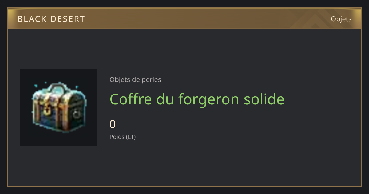369x194 pixels.
Task: Click the word 'Coffre' in item name
Action: click(x=131, y=99)
